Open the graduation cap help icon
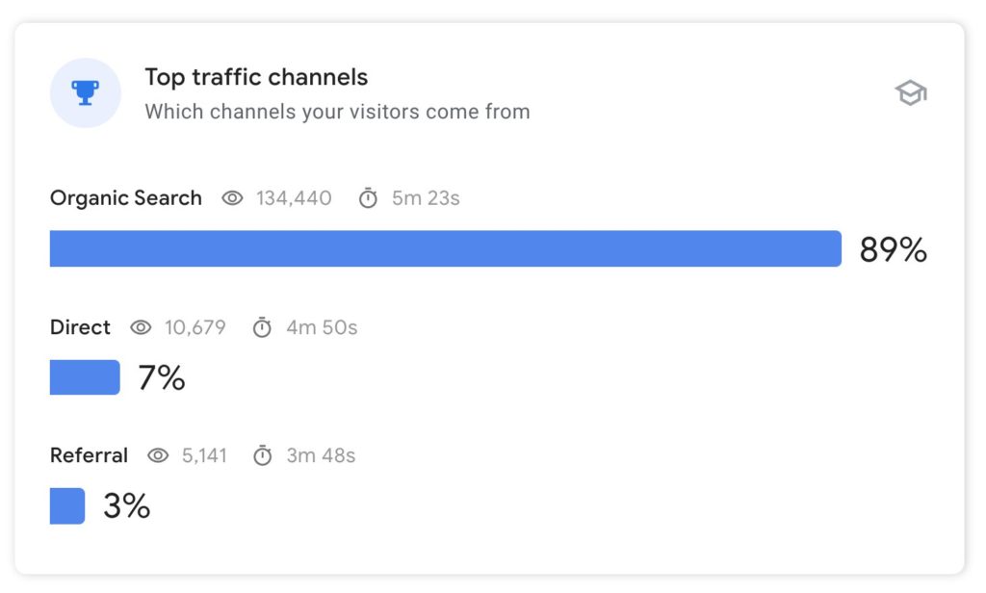Image resolution: width=986 pixels, height=593 pixels. coord(911,93)
